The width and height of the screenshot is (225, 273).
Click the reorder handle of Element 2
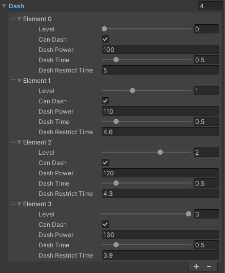point(13,142)
